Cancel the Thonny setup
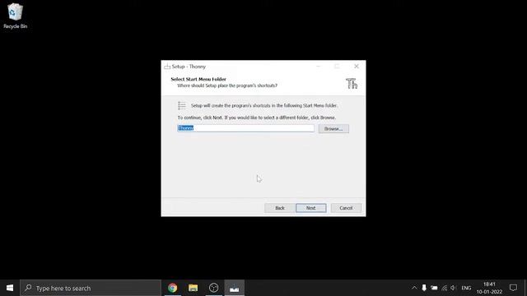The height and width of the screenshot is (296, 527). tap(346, 208)
